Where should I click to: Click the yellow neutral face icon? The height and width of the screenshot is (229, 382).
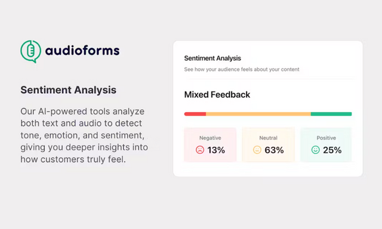click(257, 150)
